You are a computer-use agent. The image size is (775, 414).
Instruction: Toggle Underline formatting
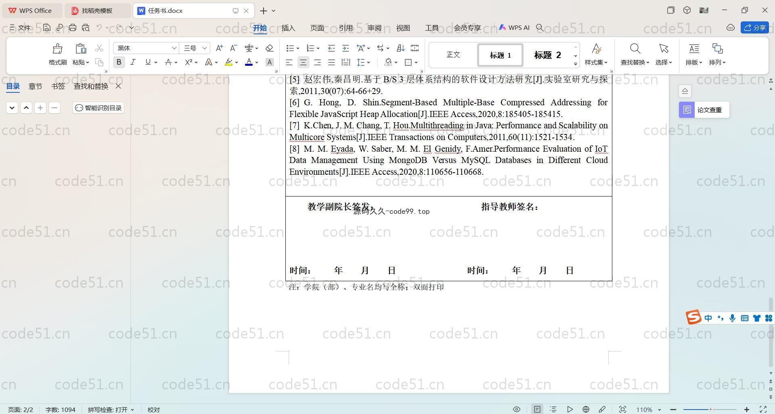tap(148, 62)
